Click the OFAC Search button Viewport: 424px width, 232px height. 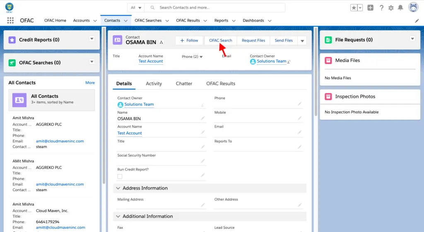pyautogui.click(x=220, y=40)
